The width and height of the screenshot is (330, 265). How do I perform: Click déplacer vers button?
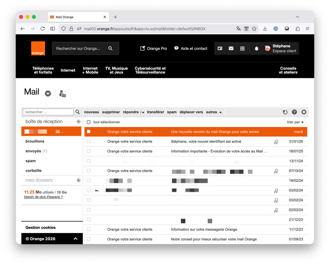pyautogui.click(x=191, y=112)
